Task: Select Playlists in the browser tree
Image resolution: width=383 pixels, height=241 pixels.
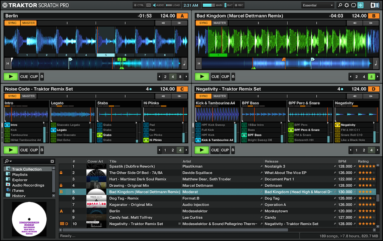Action: click(x=20, y=175)
